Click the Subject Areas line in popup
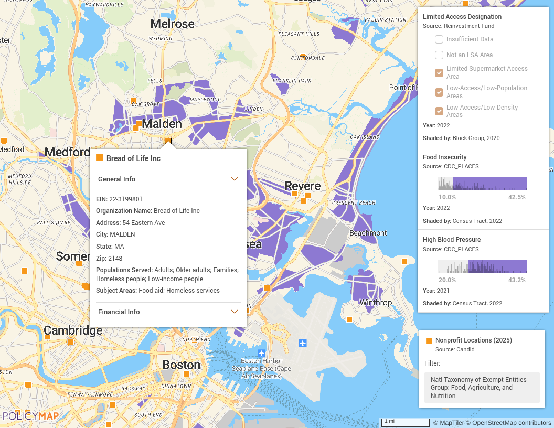The image size is (554, 428). tap(158, 291)
